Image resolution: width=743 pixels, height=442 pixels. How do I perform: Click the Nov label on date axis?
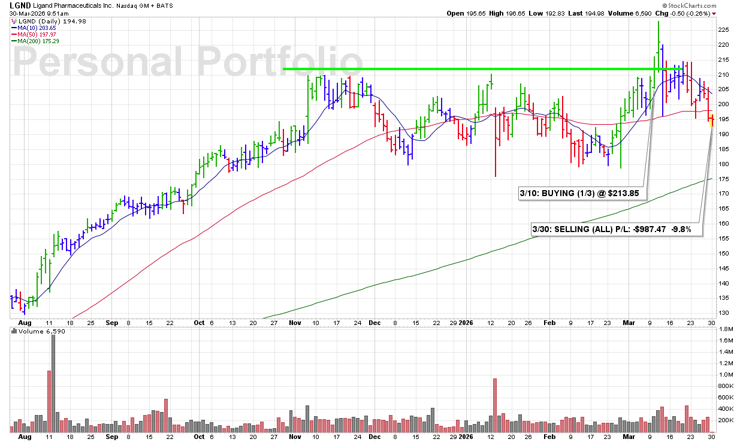pyautogui.click(x=294, y=322)
